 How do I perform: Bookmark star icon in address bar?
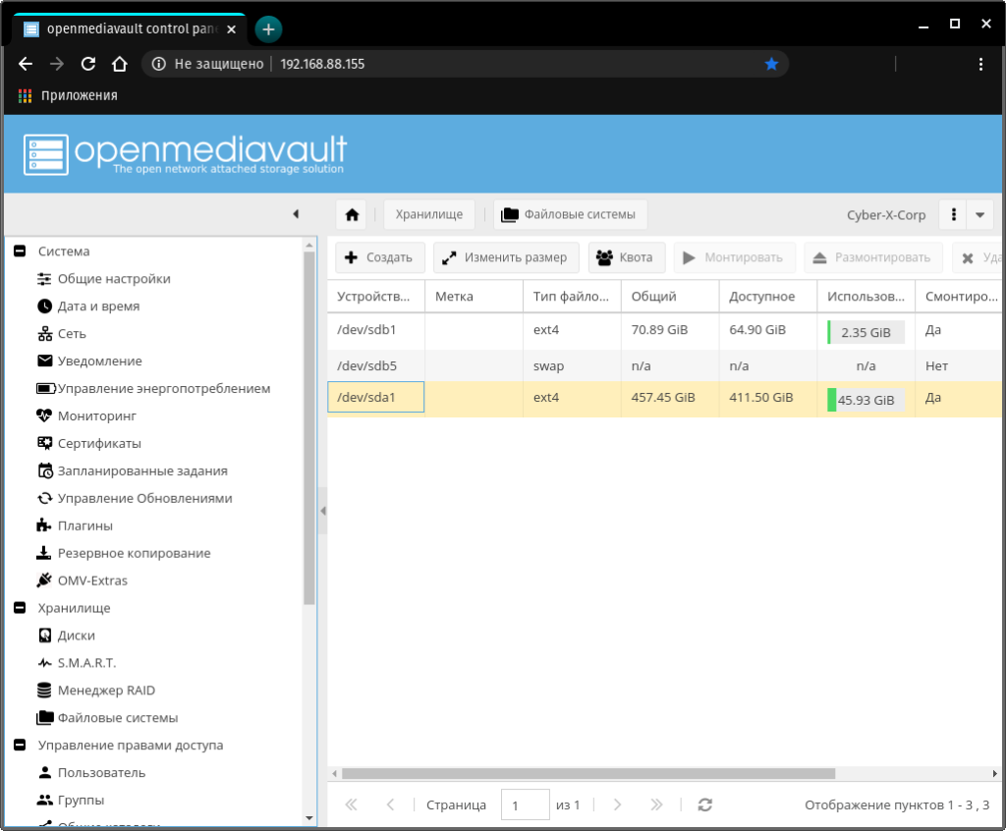coord(771,64)
